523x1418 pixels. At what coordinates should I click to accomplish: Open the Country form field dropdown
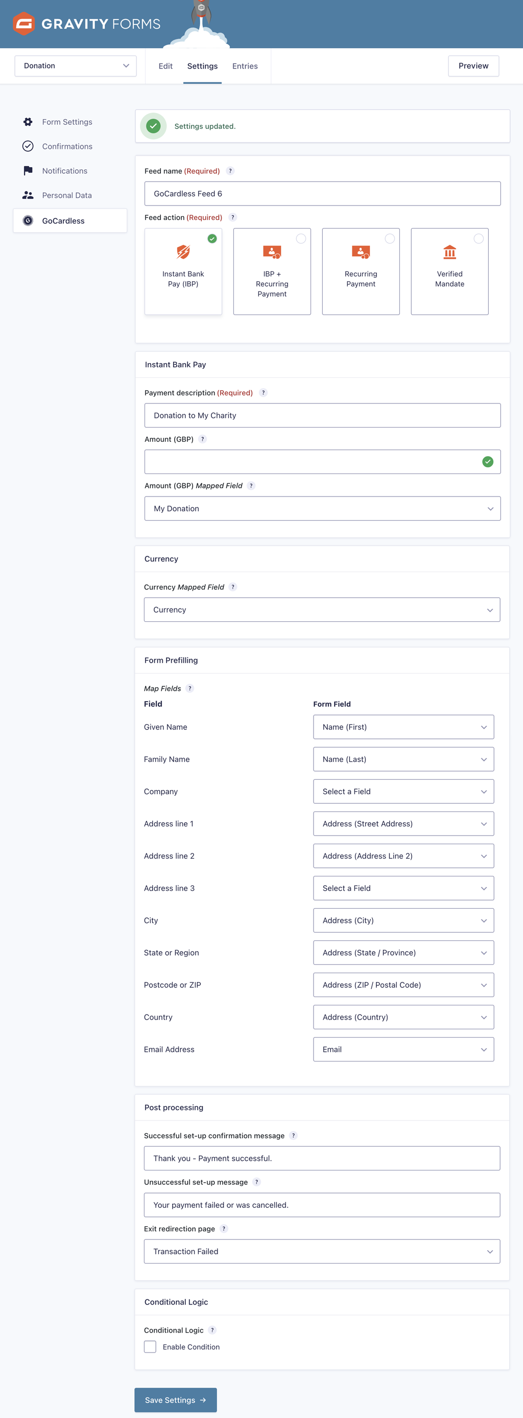click(x=403, y=1017)
